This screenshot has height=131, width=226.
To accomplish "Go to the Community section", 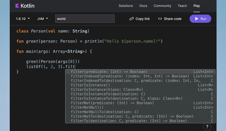I will point(162,6).
